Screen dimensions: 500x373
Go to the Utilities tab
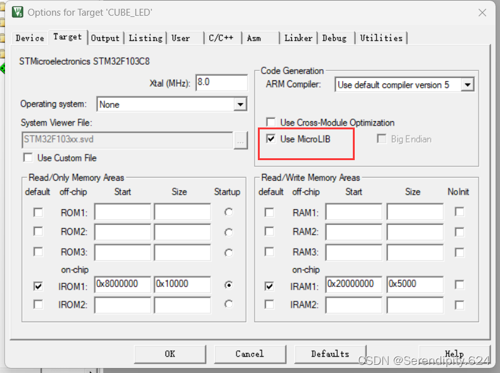click(381, 38)
